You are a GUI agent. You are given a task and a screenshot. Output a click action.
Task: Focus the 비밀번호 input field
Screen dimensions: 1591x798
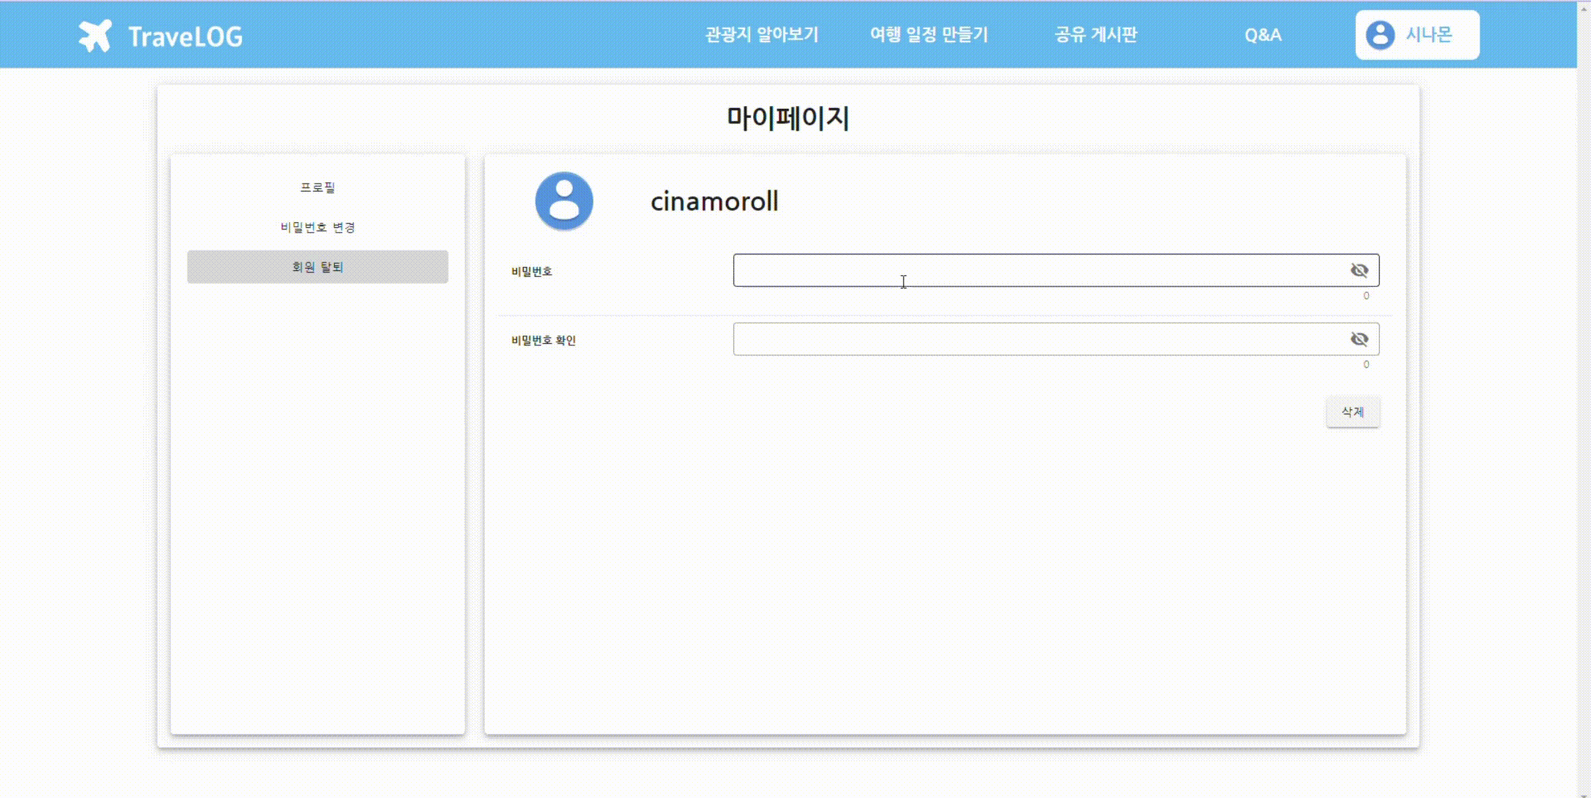coord(1034,270)
